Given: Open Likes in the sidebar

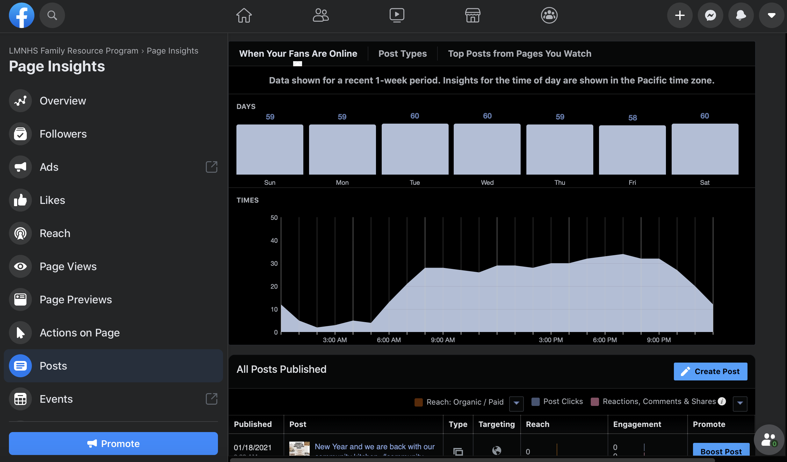Looking at the screenshot, I should pos(113,200).
